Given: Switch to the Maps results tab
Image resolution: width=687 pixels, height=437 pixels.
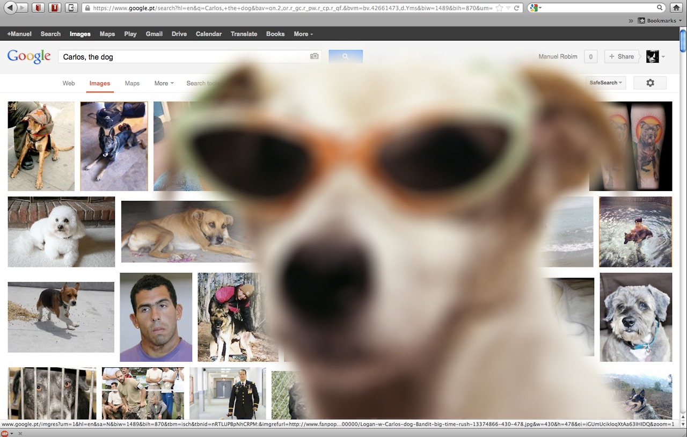Looking at the screenshot, I should (x=132, y=83).
